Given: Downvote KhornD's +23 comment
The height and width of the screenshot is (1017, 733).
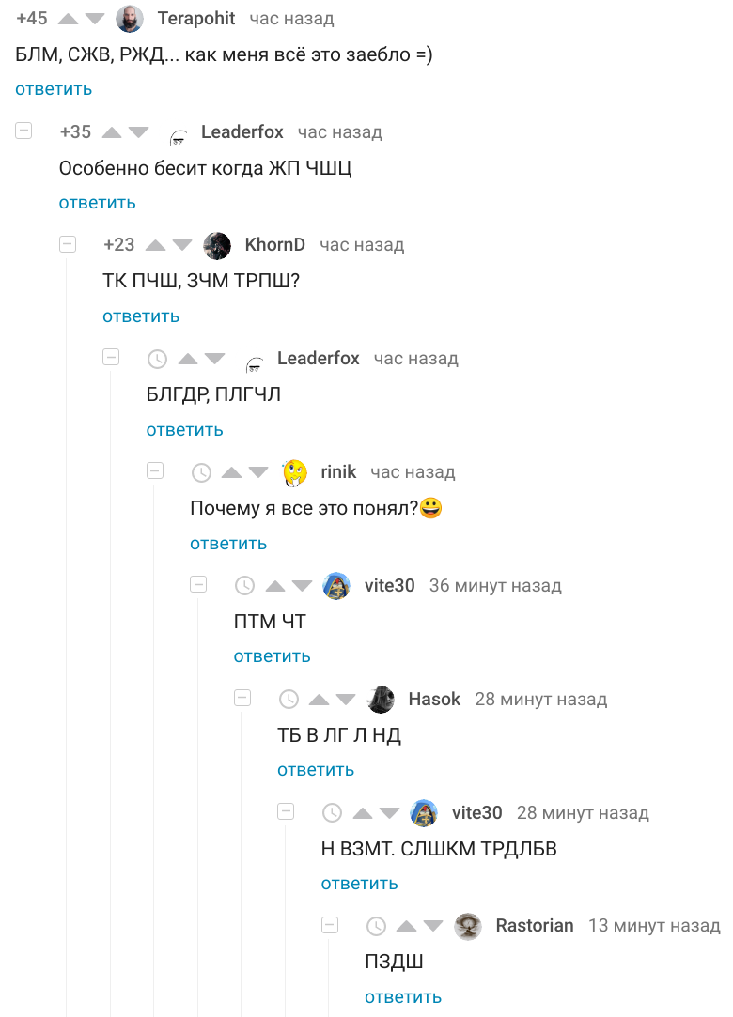Looking at the screenshot, I should click(183, 245).
